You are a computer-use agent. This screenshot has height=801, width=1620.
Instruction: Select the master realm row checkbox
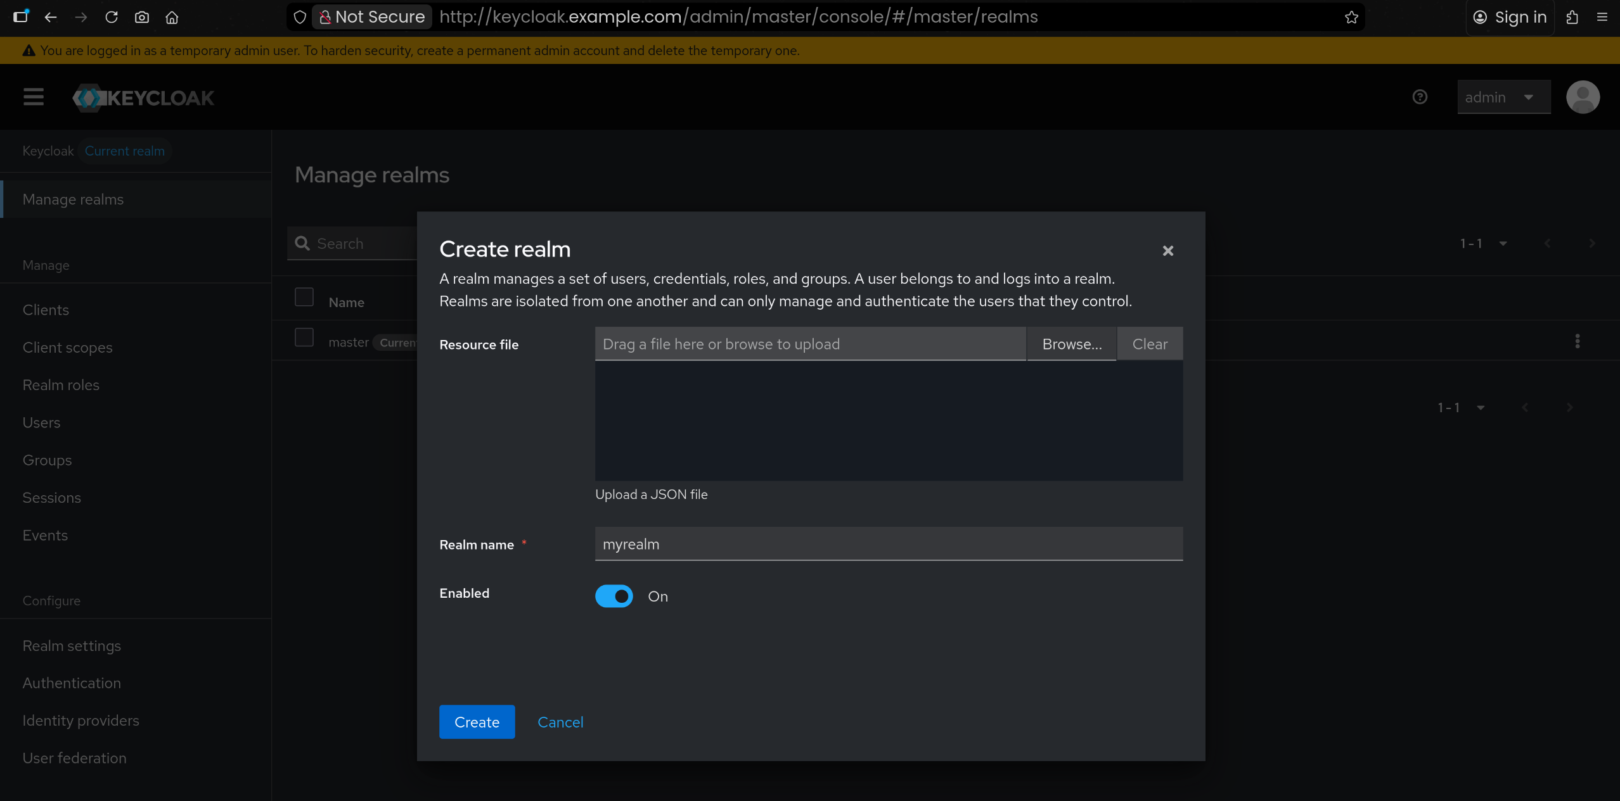click(304, 337)
